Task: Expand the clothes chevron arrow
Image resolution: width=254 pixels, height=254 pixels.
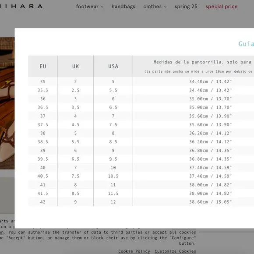Action: 165,7
